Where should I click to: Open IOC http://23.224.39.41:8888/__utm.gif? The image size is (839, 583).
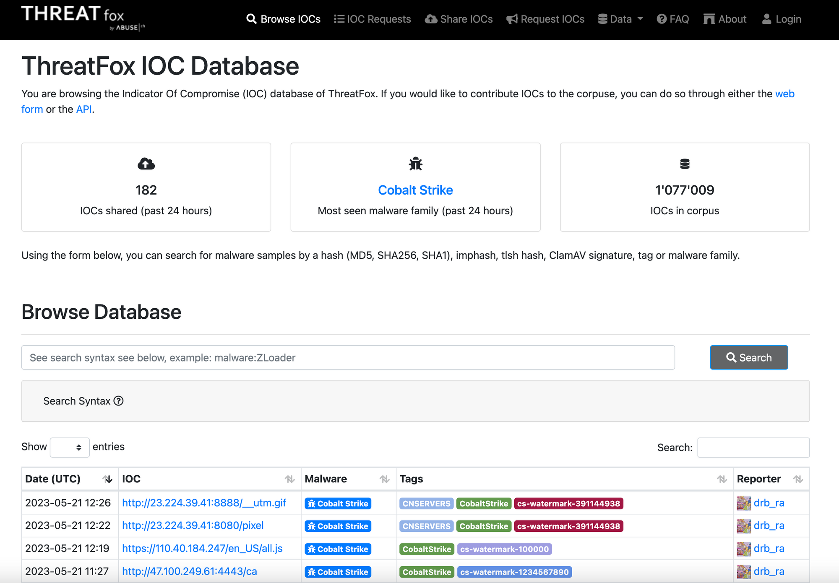coord(204,503)
